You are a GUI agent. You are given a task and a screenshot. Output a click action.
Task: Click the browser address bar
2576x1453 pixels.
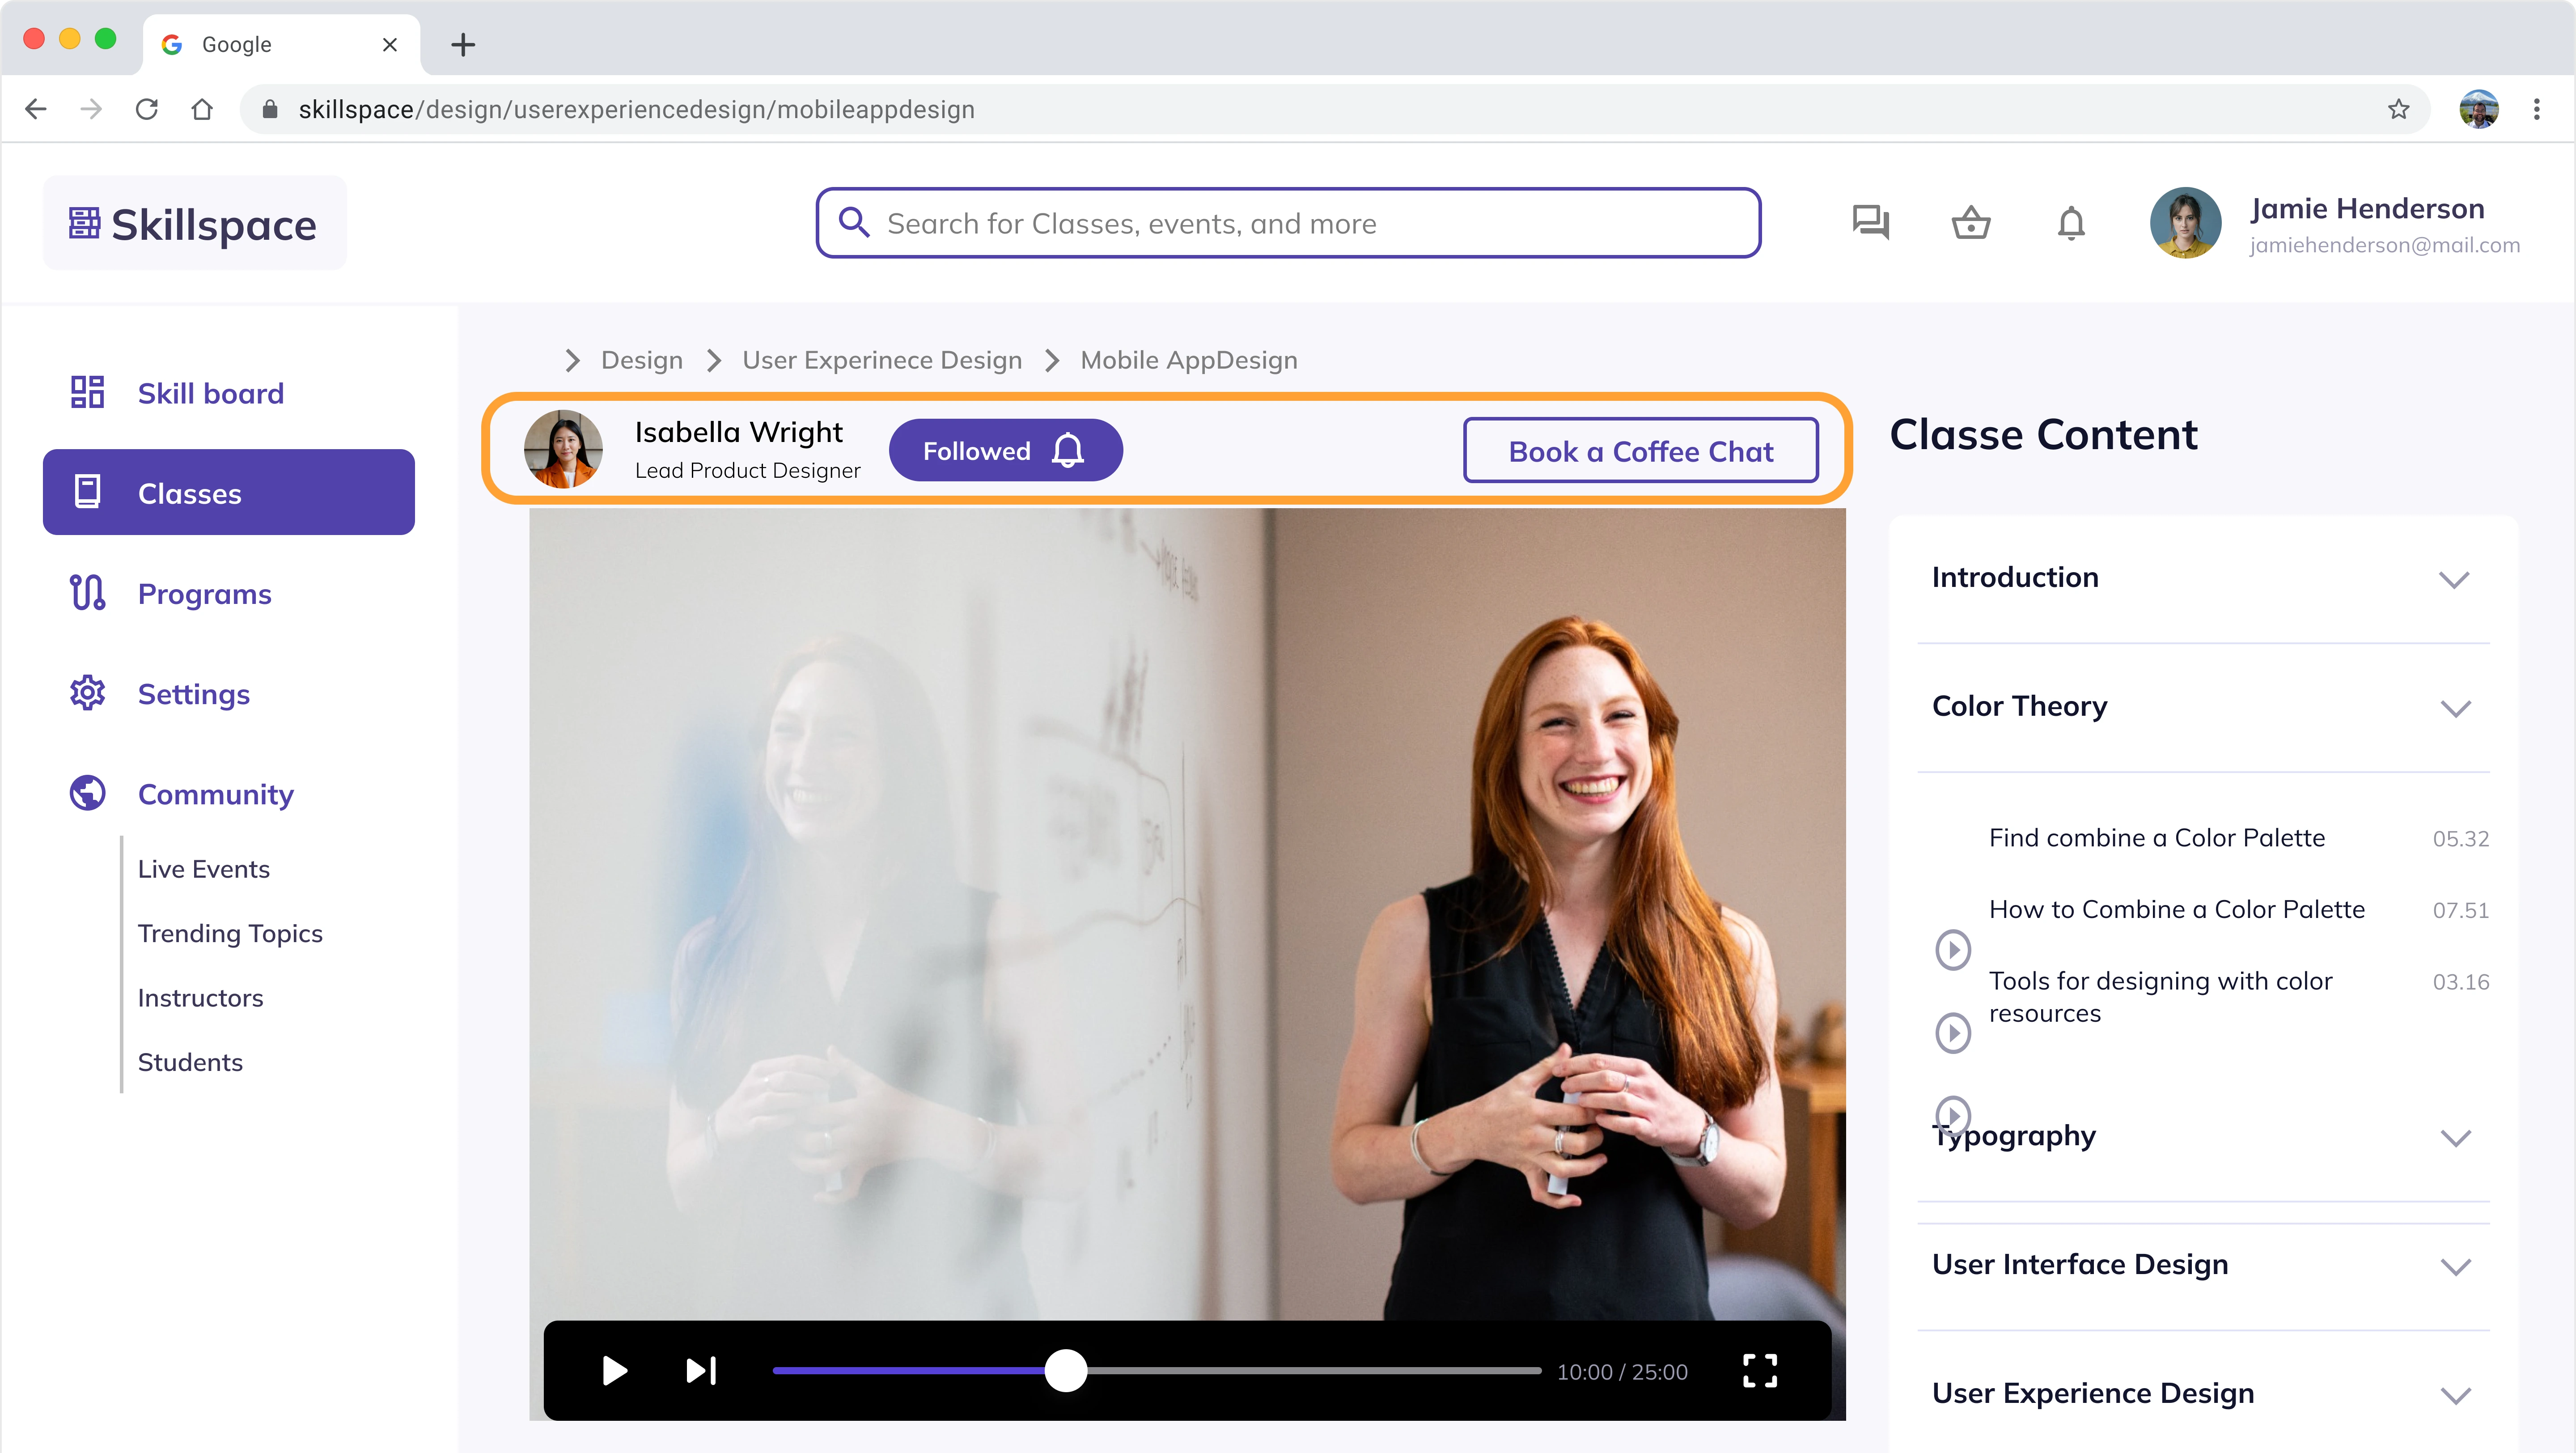[x=1335, y=109]
